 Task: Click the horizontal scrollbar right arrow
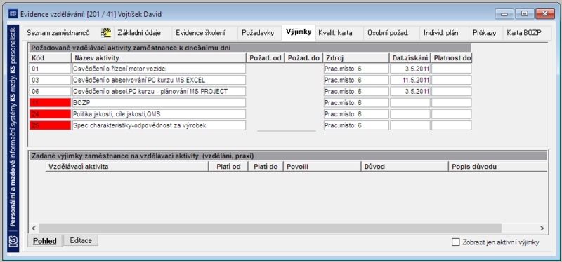[542, 228]
